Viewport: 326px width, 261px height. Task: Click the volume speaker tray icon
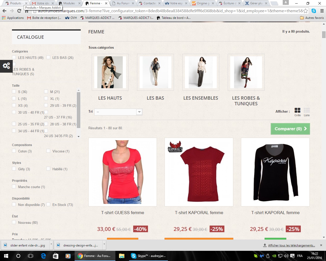click(x=286, y=256)
